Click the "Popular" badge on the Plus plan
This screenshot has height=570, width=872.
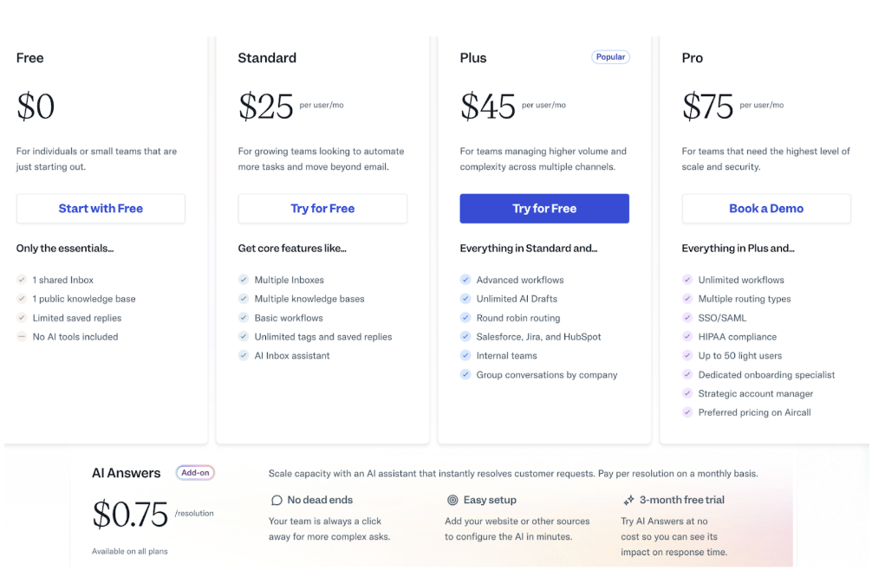[x=610, y=56]
